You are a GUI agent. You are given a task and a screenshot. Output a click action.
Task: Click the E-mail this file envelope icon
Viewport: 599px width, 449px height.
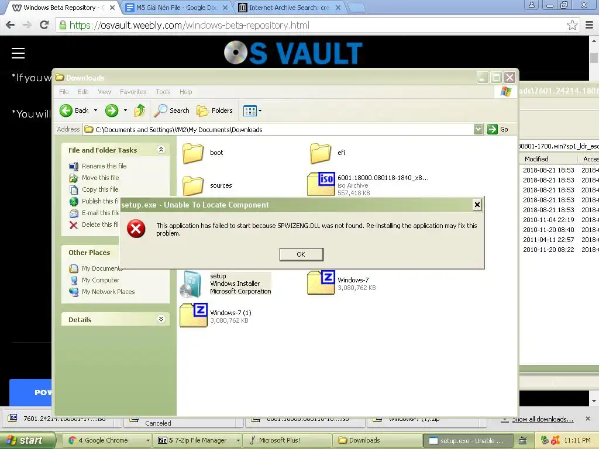click(x=74, y=213)
